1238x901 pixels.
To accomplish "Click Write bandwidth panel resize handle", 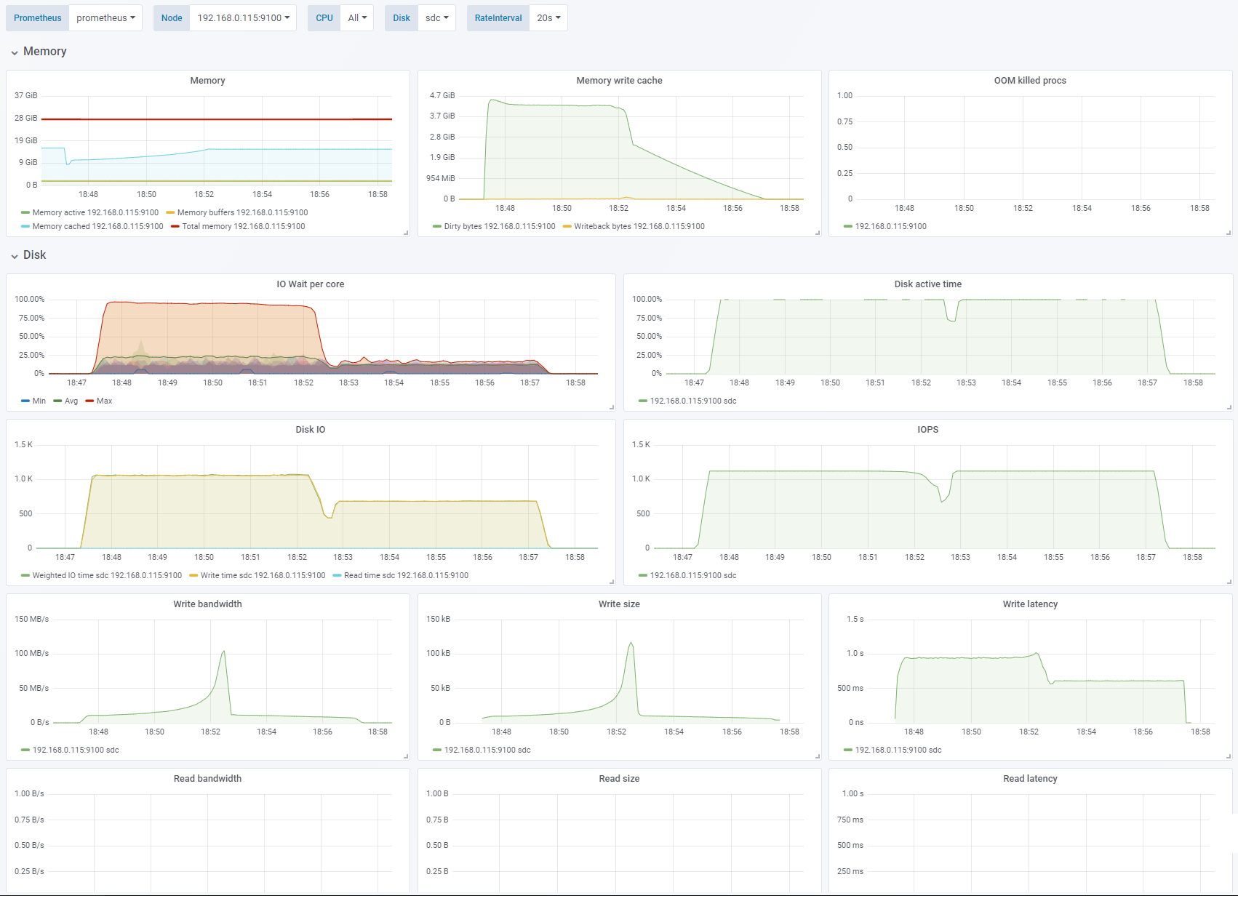I will (406, 756).
